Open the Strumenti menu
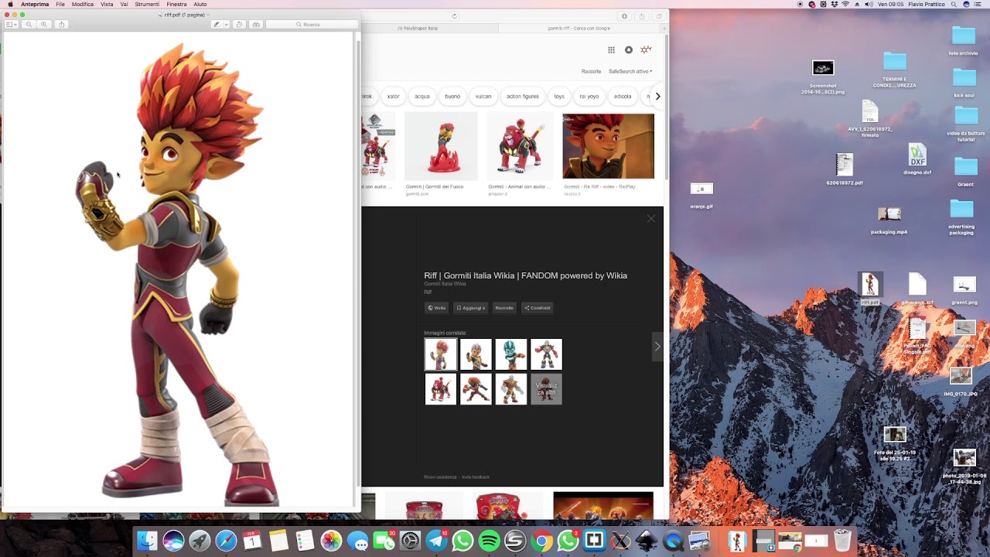 [147, 4]
